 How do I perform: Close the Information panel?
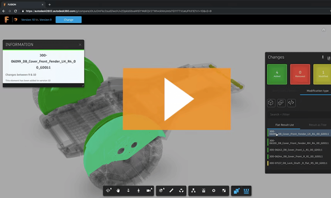[80, 45]
